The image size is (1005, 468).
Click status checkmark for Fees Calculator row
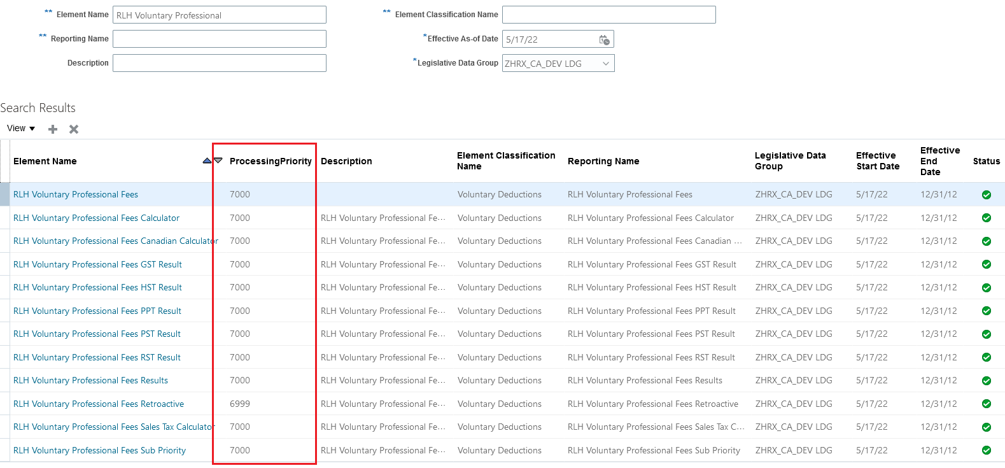click(x=987, y=218)
